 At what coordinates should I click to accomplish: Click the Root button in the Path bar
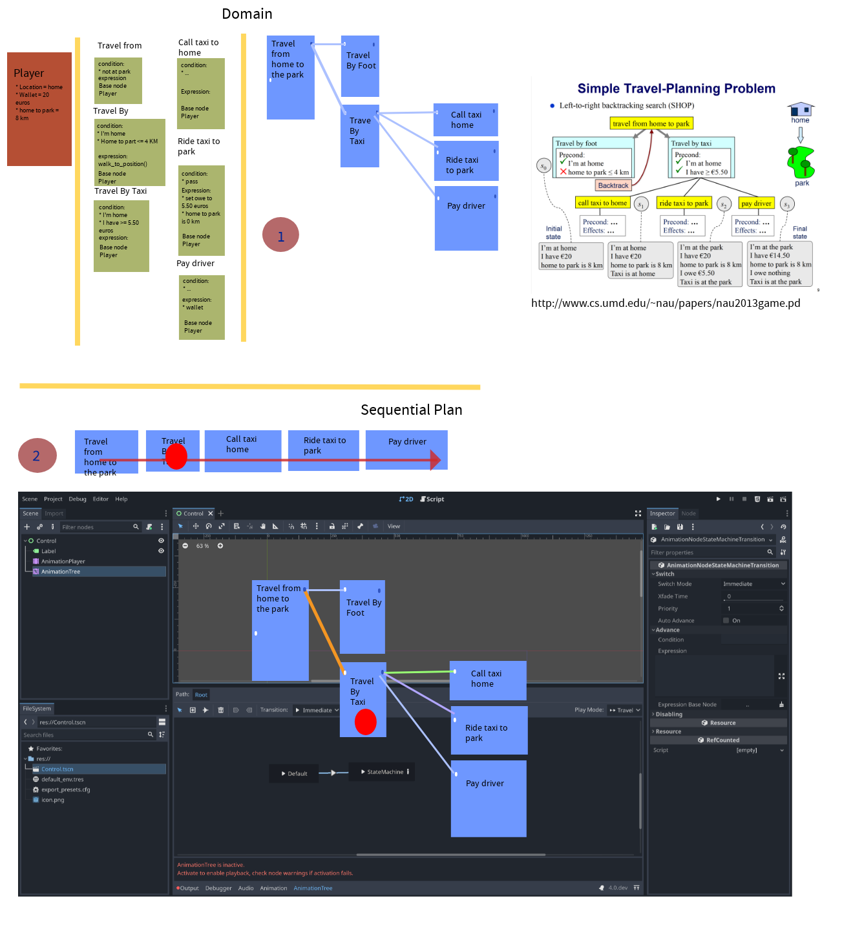click(201, 694)
